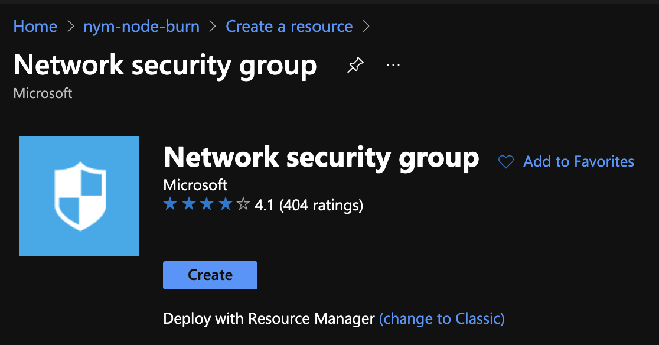
Task: Open the Home breadcrumb menu item
Action: point(35,26)
